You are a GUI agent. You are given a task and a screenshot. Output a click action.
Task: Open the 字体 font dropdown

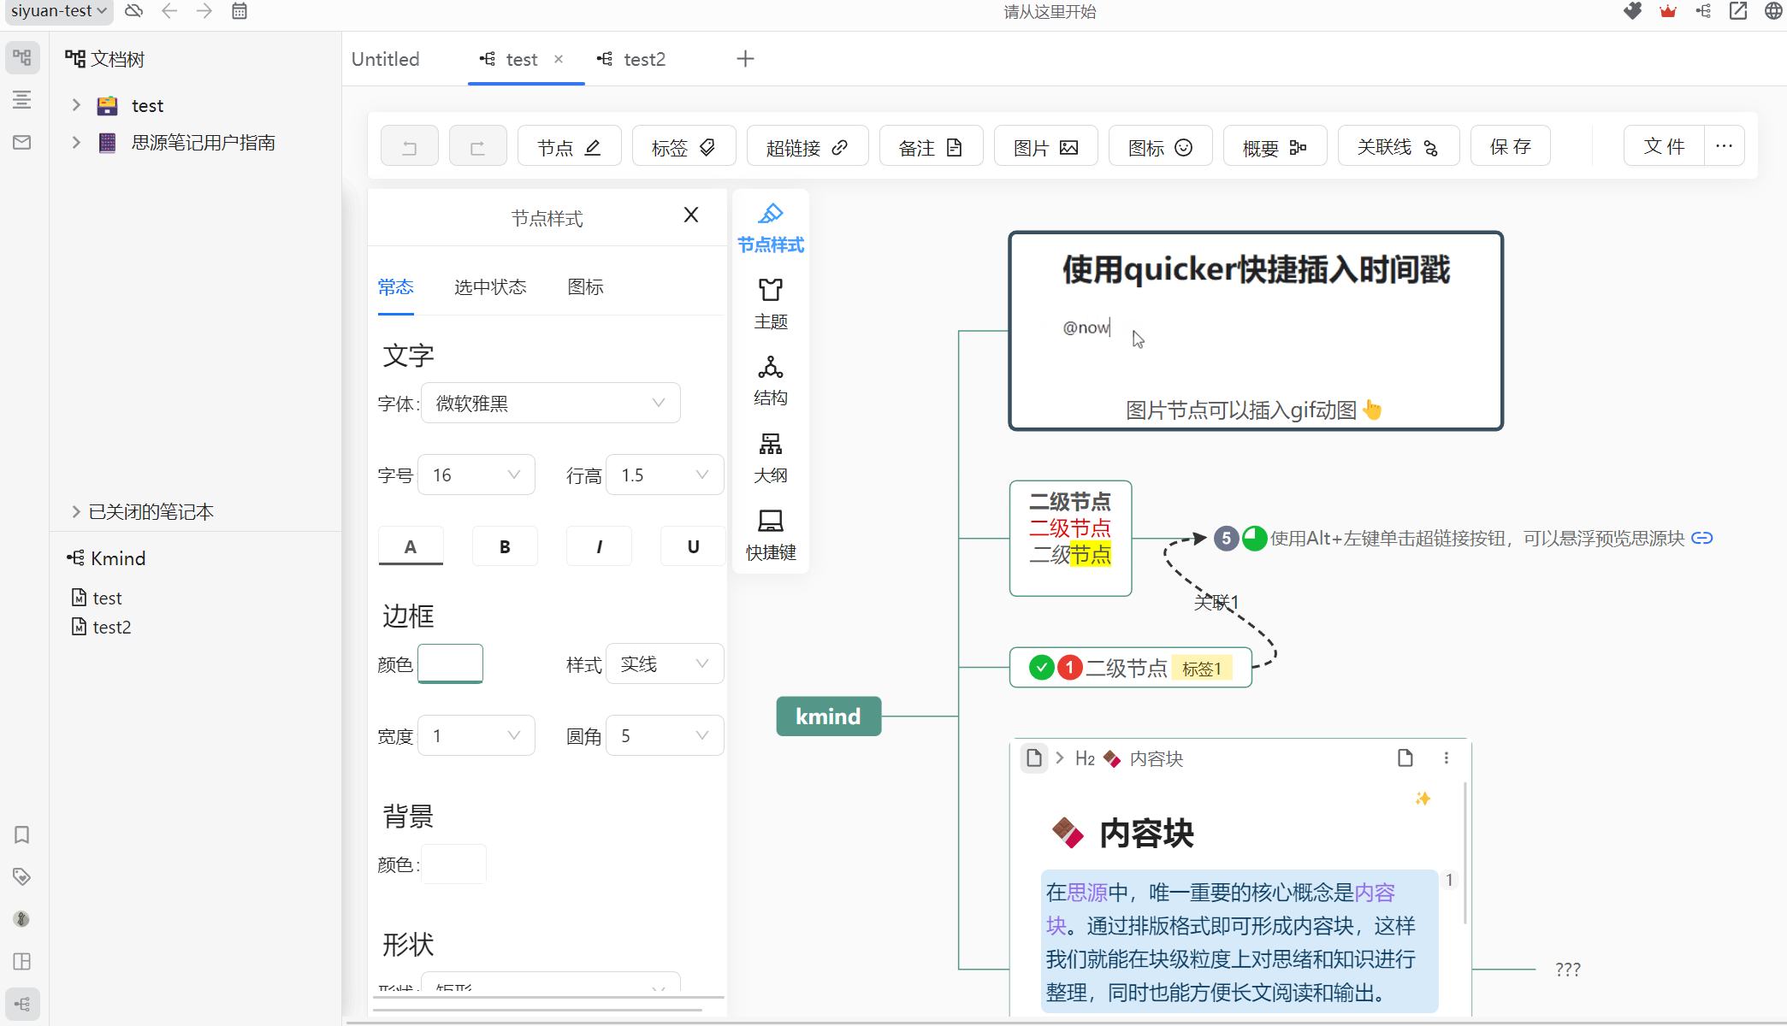(551, 403)
